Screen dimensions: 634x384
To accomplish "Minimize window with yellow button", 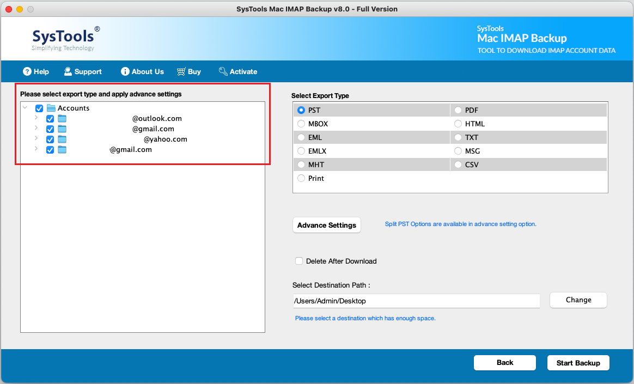I will pos(20,9).
